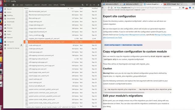
Task: Open Videos in Files sidebar
Action: click(9, 31)
